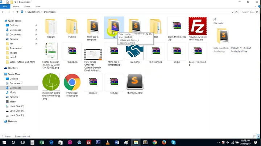
Task: Select the Firefox Screenshot png file
Action: point(51,56)
